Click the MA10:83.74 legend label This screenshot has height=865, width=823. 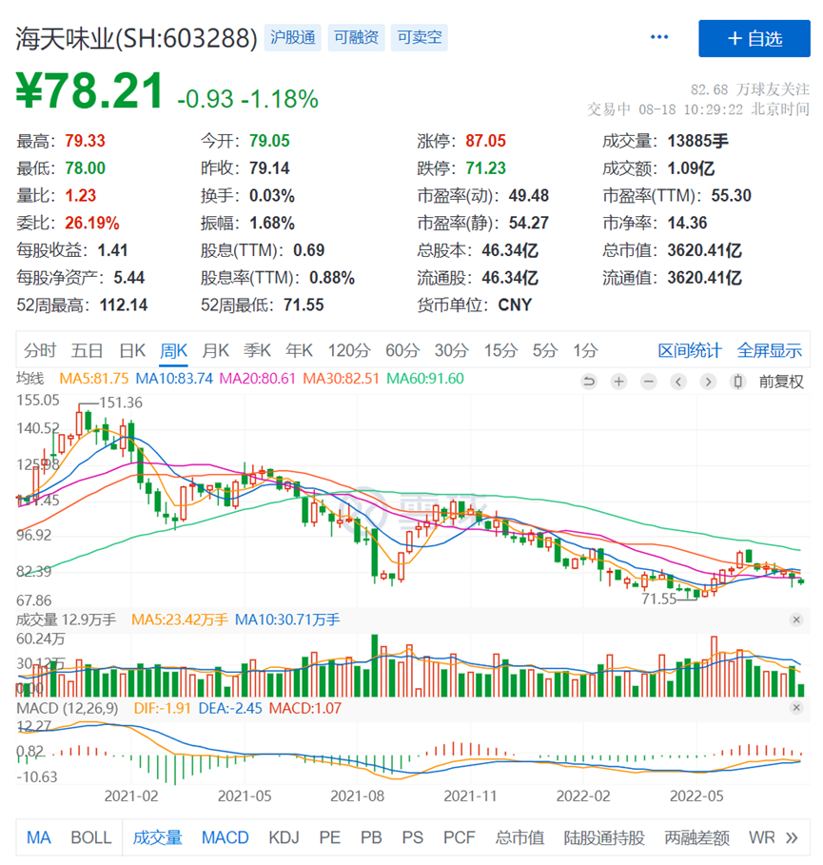[174, 379]
